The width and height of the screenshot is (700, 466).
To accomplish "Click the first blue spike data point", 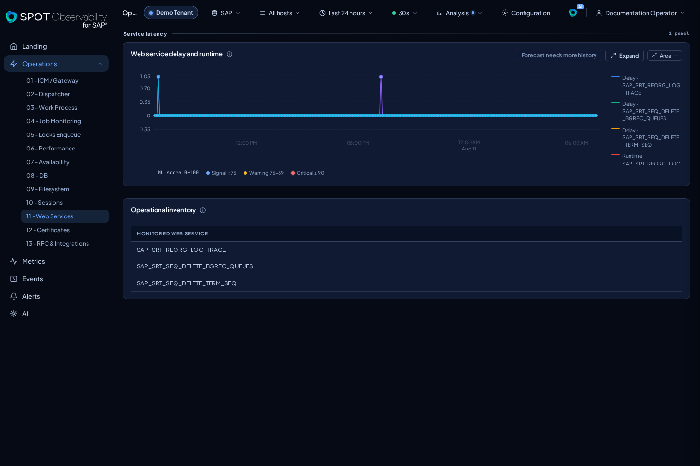I will [158, 77].
